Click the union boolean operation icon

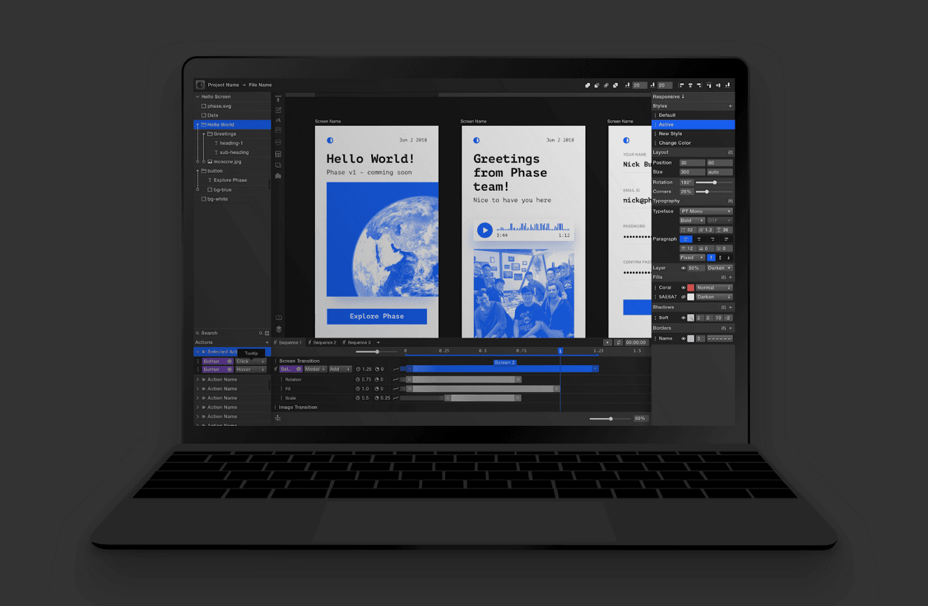click(587, 85)
